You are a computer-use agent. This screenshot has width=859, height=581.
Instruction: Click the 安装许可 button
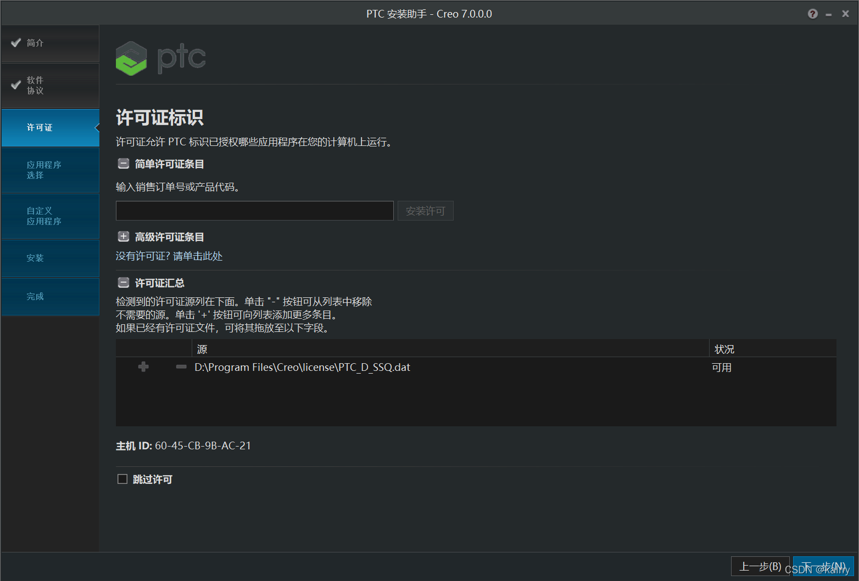(x=426, y=211)
